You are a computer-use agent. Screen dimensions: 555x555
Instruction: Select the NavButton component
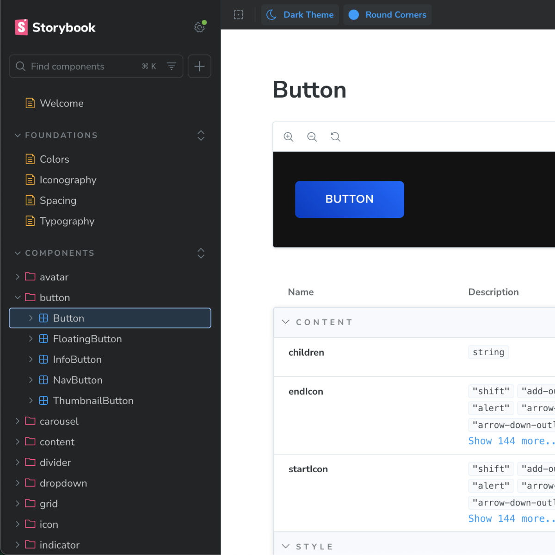tap(78, 380)
